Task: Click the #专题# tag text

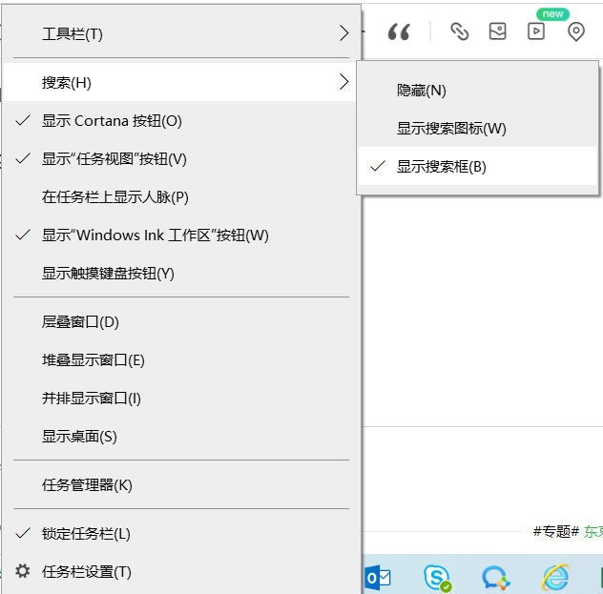Action: point(555,532)
